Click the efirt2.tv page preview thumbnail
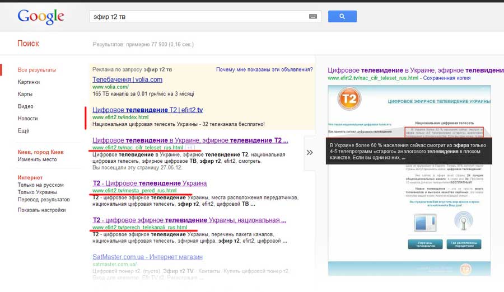504x292 pixels. pyautogui.click(x=409, y=180)
